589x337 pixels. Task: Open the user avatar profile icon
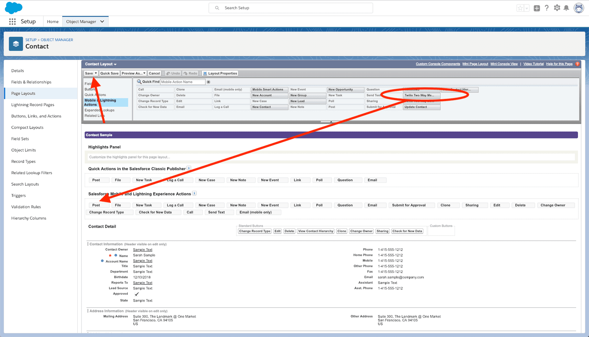578,8
